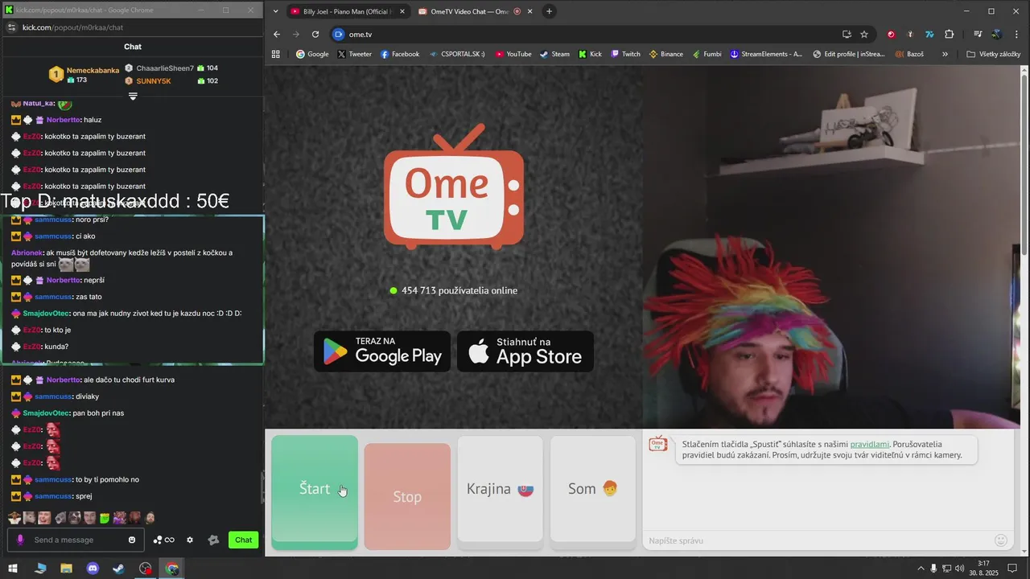The width and height of the screenshot is (1030, 579).
Task: Click the volume speaker tray icon
Action: (x=959, y=569)
